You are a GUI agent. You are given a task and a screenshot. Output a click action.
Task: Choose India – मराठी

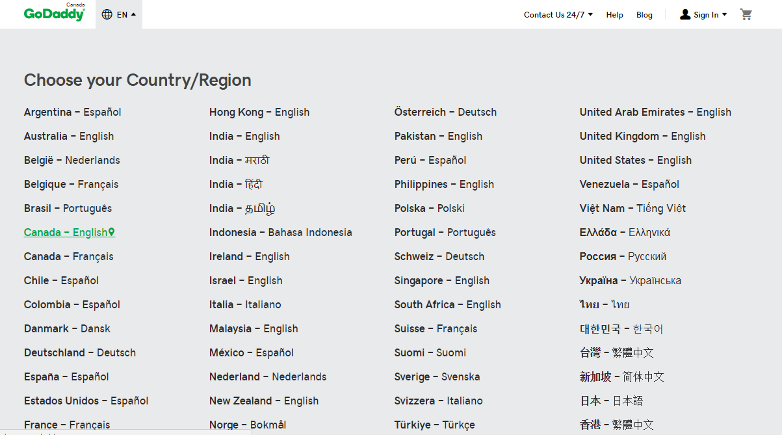(239, 160)
